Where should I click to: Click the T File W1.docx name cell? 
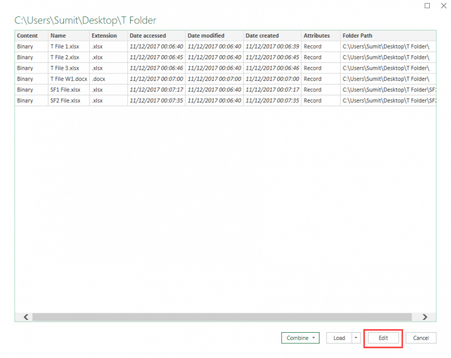(69, 79)
